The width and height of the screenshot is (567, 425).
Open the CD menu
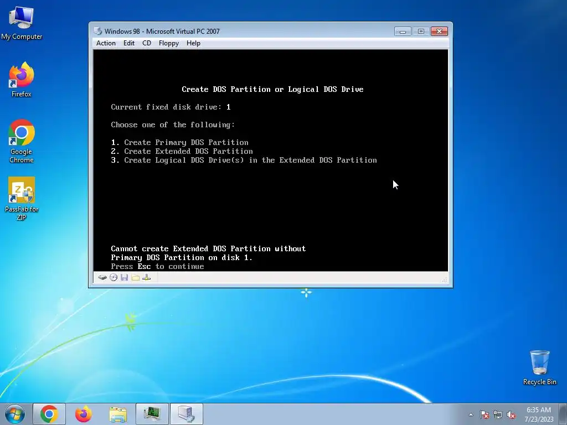click(146, 43)
